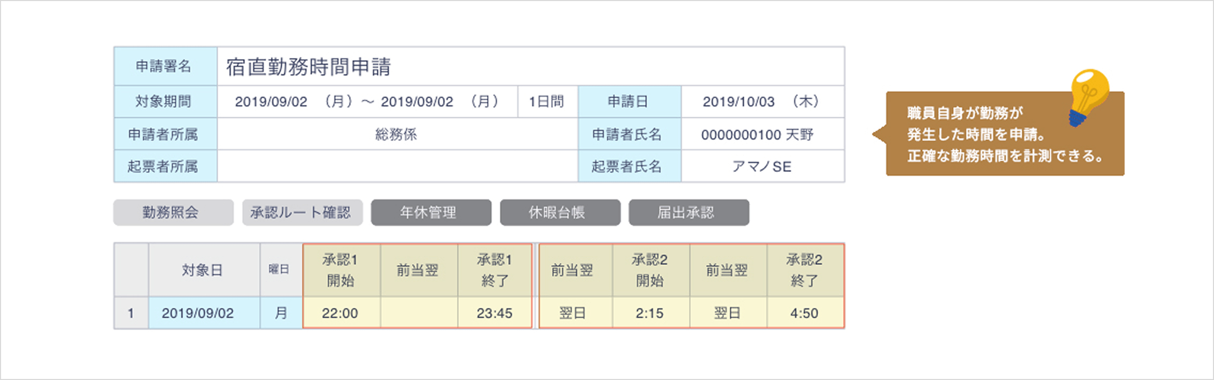Image resolution: width=1214 pixels, height=380 pixels.
Task: Open 年休管理
Action: pos(431,212)
